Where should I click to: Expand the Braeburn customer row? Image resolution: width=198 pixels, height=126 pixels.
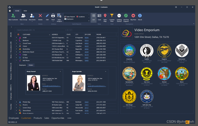click(17, 40)
